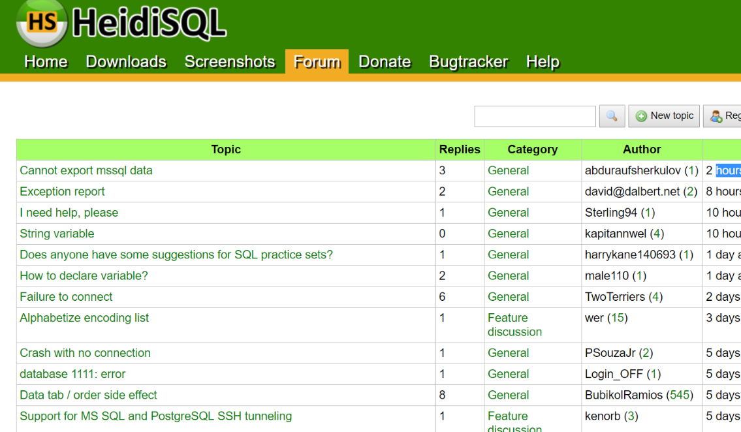Image resolution: width=741 pixels, height=432 pixels.
Task: Click post count (1) beside Sterling94
Action: [648, 213]
